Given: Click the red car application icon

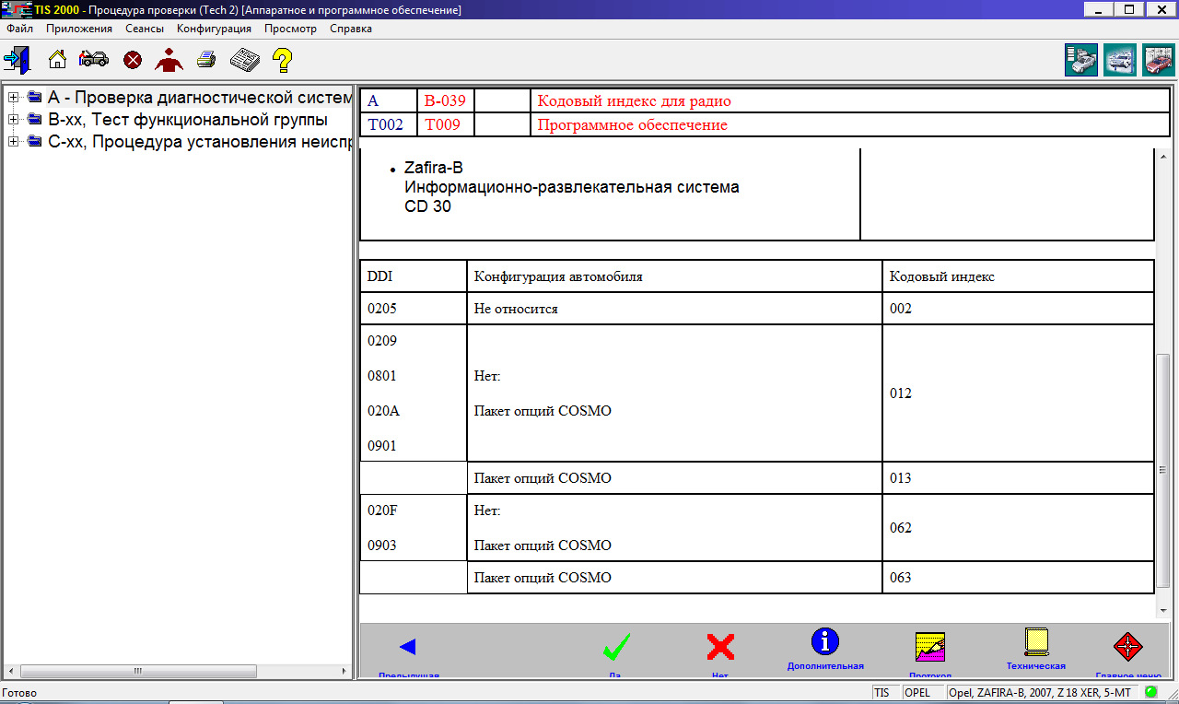Looking at the screenshot, I should tap(1158, 60).
